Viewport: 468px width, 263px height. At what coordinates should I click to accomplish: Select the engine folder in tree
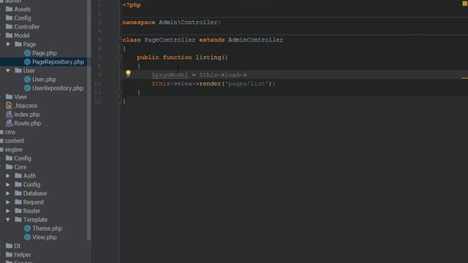coord(13,149)
